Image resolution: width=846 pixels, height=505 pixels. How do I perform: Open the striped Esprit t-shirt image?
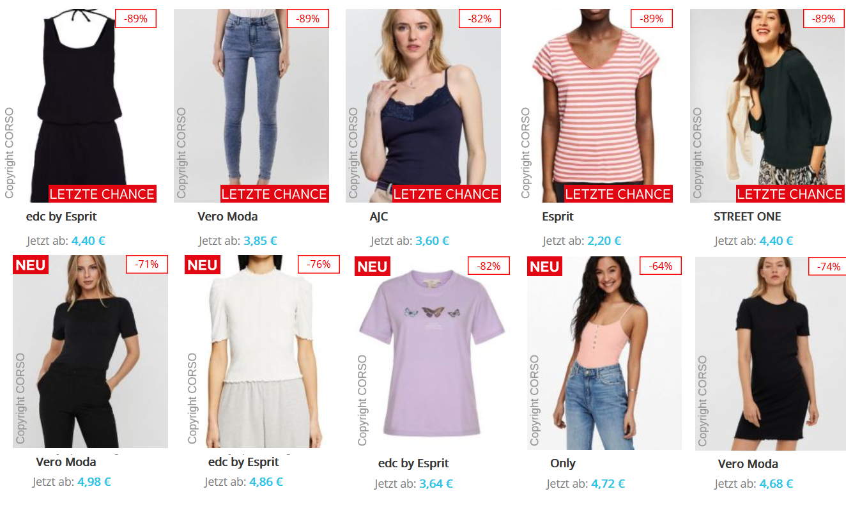tap(595, 105)
